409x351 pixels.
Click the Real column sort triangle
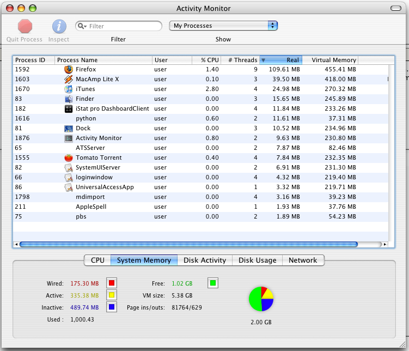coord(264,60)
